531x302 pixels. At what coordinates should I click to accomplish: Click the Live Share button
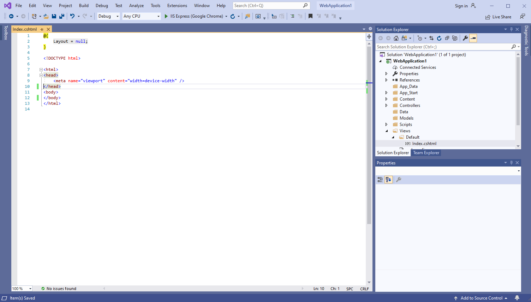[498, 17]
